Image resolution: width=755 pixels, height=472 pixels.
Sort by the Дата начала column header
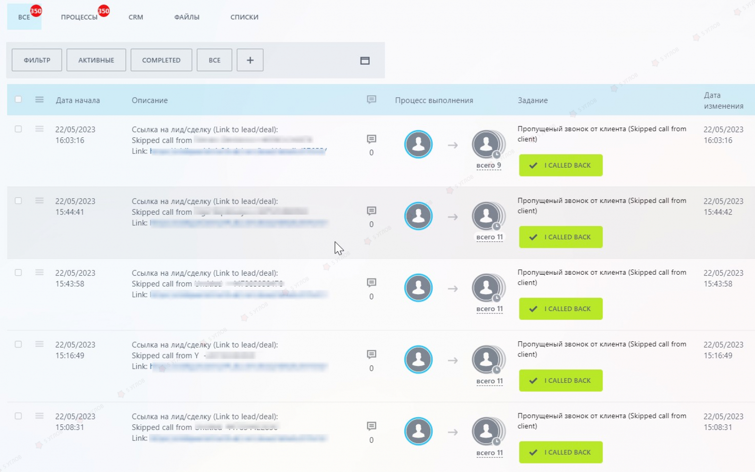(78, 100)
